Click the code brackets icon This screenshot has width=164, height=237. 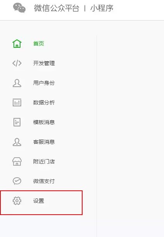[17, 63]
